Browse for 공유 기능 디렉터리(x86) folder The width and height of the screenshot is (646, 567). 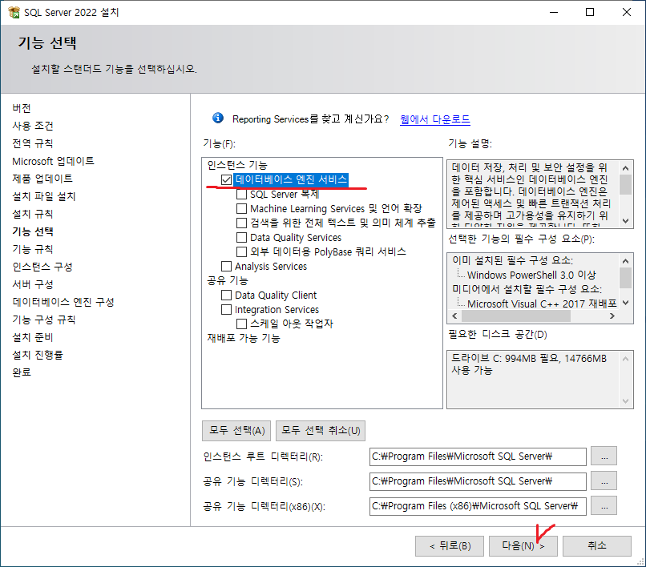click(604, 505)
